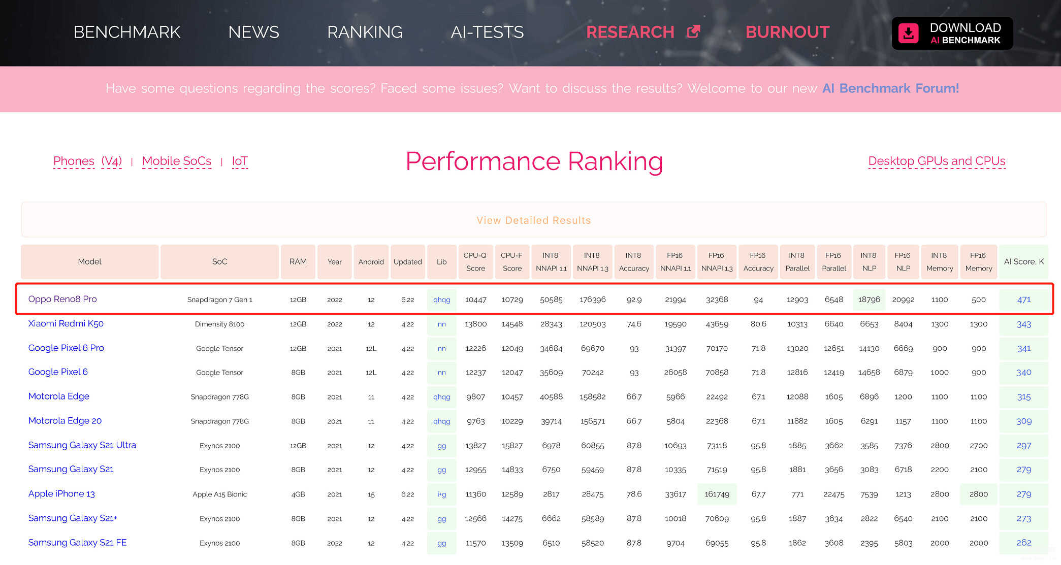Click FP16 Parallel column header
The width and height of the screenshot is (1061, 565).
point(834,261)
